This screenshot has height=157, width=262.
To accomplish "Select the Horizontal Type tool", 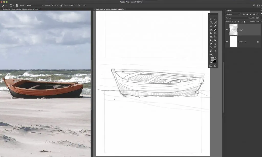I will (x=215, y=44).
